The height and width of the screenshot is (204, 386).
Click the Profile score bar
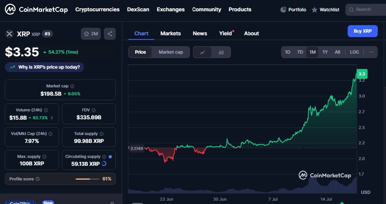point(87,179)
